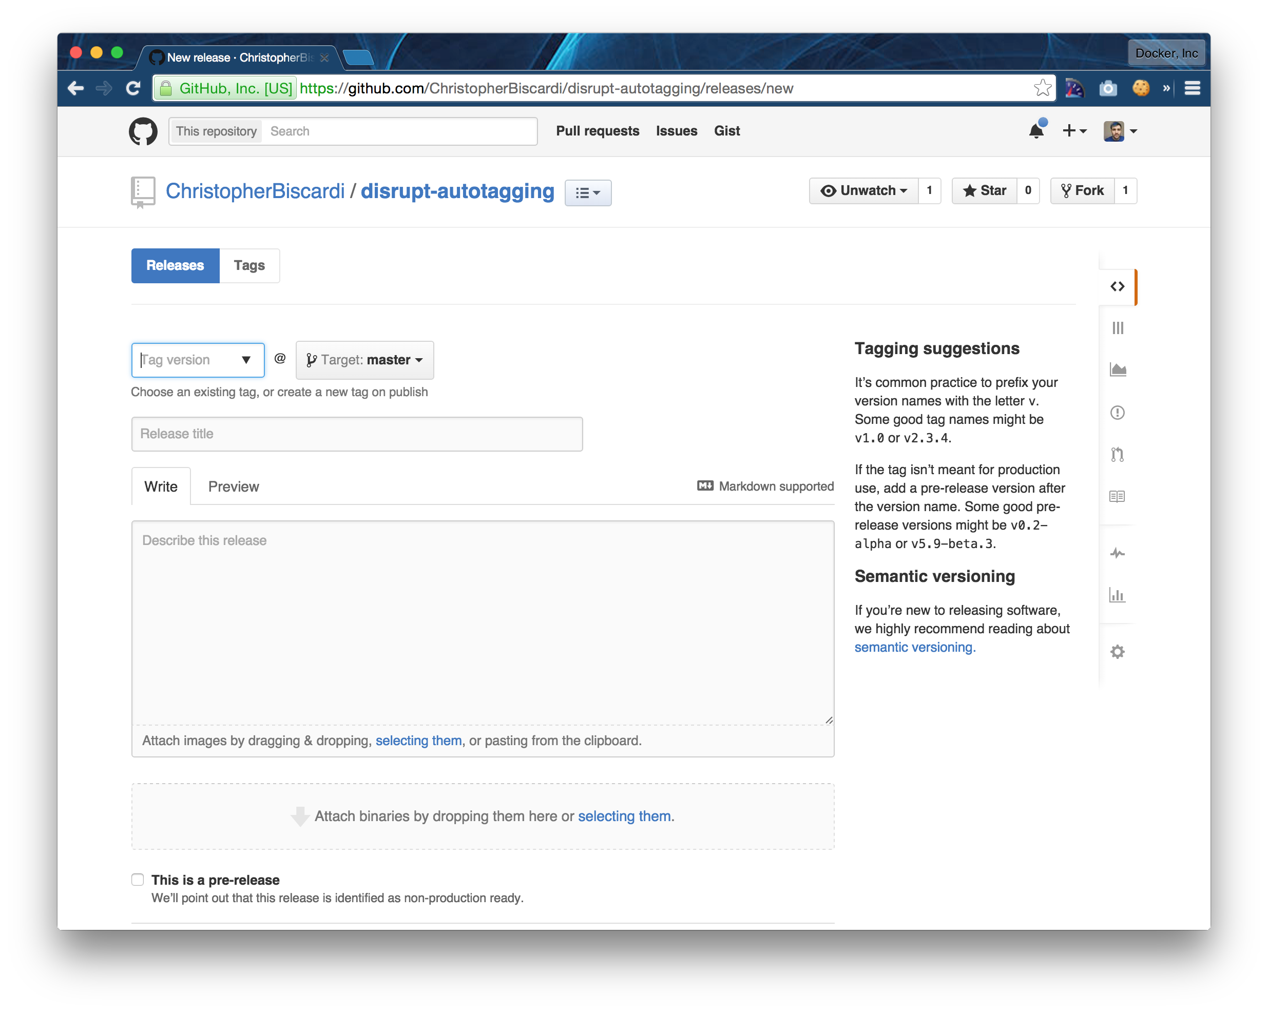The height and width of the screenshot is (1012, 1268).
Task: Open the Code sidebar icon
Action: [1117, 287]
